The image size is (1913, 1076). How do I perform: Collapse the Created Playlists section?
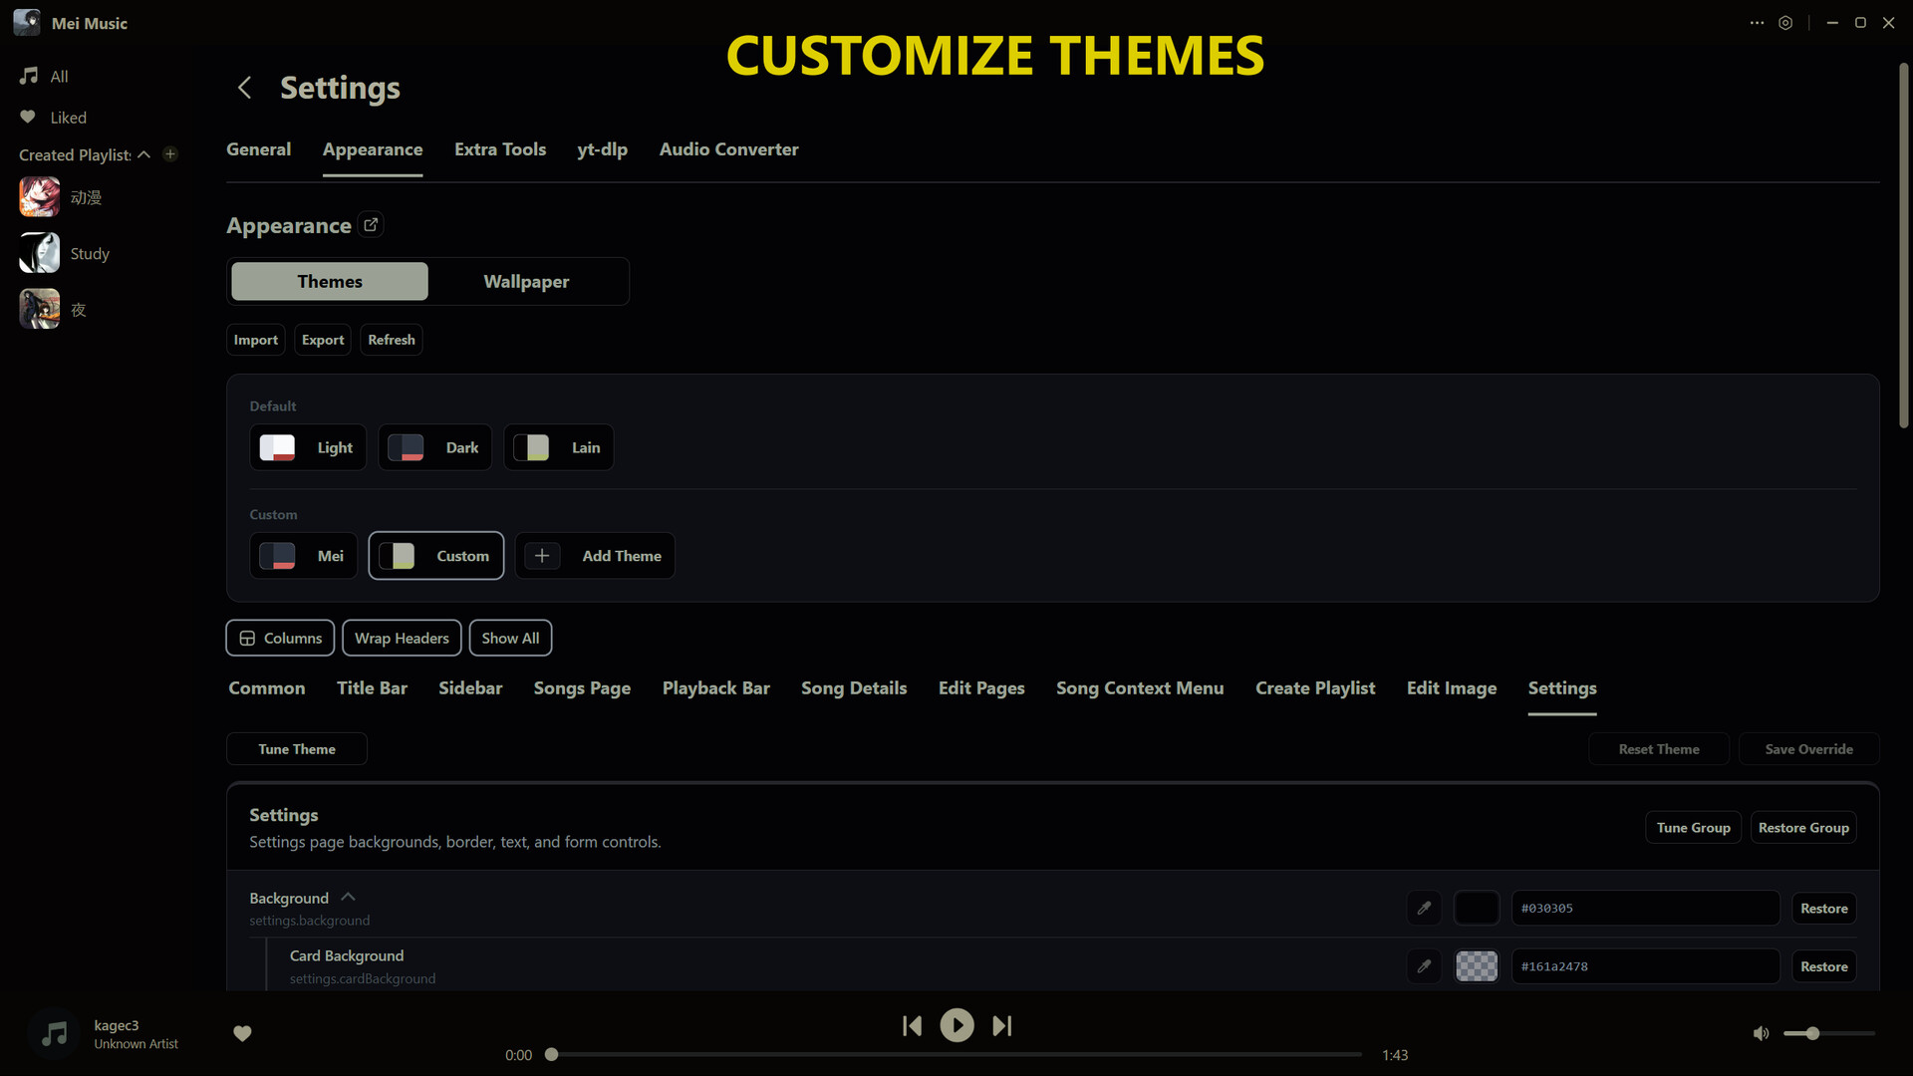tap(143, 154)
